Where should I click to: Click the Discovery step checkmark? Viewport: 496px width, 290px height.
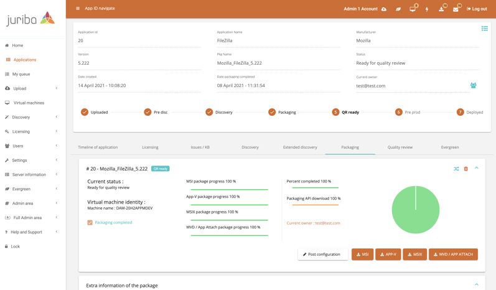[209, 112]
